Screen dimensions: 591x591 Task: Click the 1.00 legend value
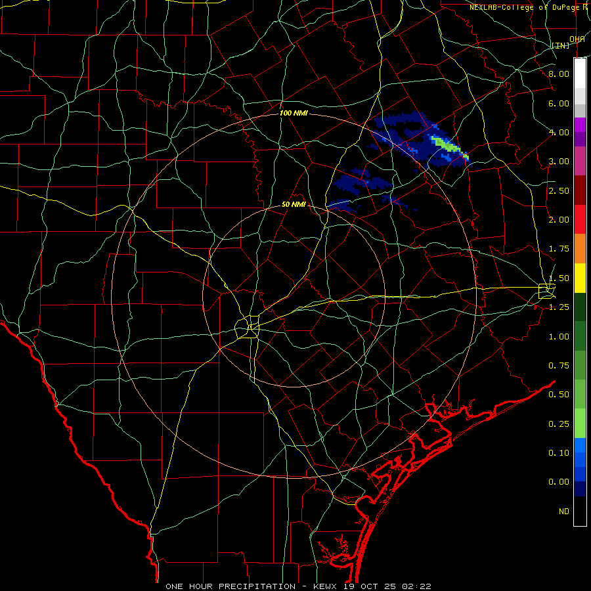click(x=559, y=337)
